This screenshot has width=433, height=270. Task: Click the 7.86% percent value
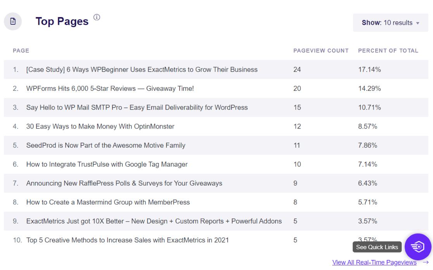coord(367,145)
